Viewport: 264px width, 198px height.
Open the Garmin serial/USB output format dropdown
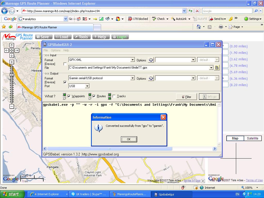click(133, 78)
